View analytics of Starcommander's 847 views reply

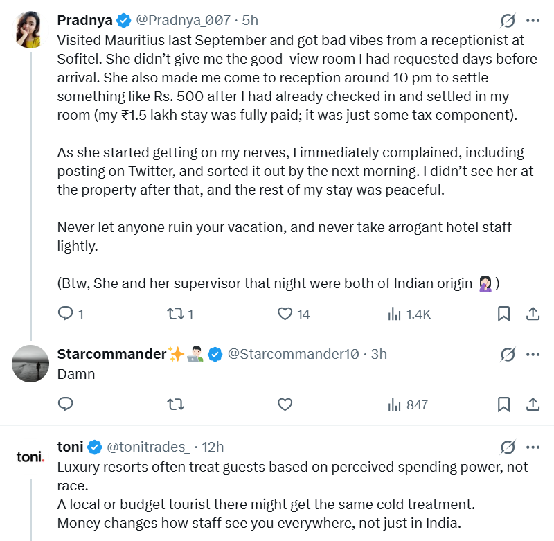395,404
